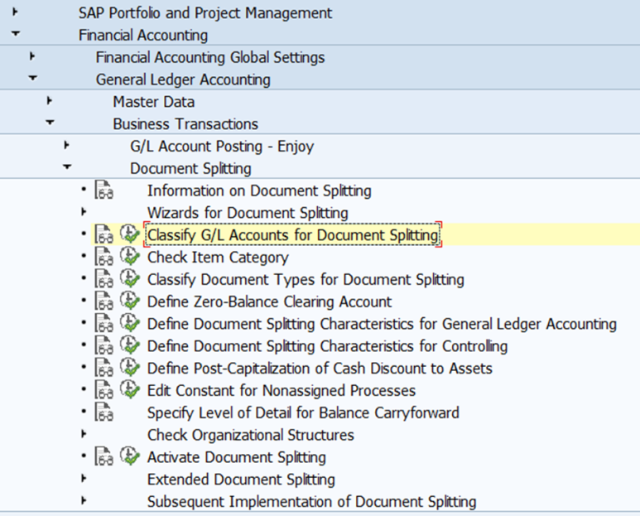Click Subsequent Implementation of Document Splitting label
This screenshot has width=640, height=516.
coord(312,502)
